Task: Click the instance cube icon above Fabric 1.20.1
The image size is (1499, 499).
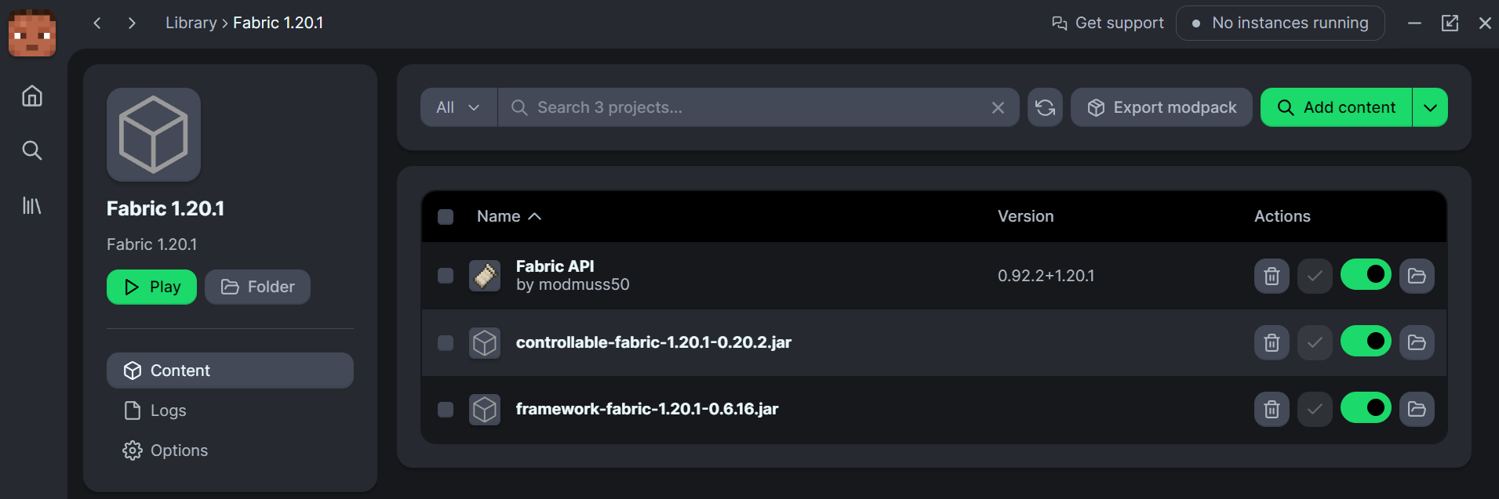Action: pyautogui.click(x=154, y=135)
